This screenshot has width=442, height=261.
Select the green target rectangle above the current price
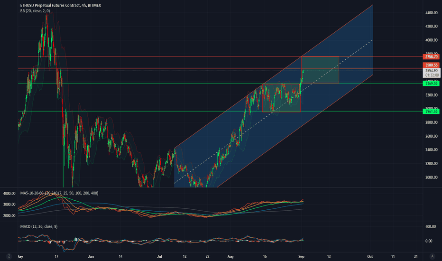(x=320, y=70)
